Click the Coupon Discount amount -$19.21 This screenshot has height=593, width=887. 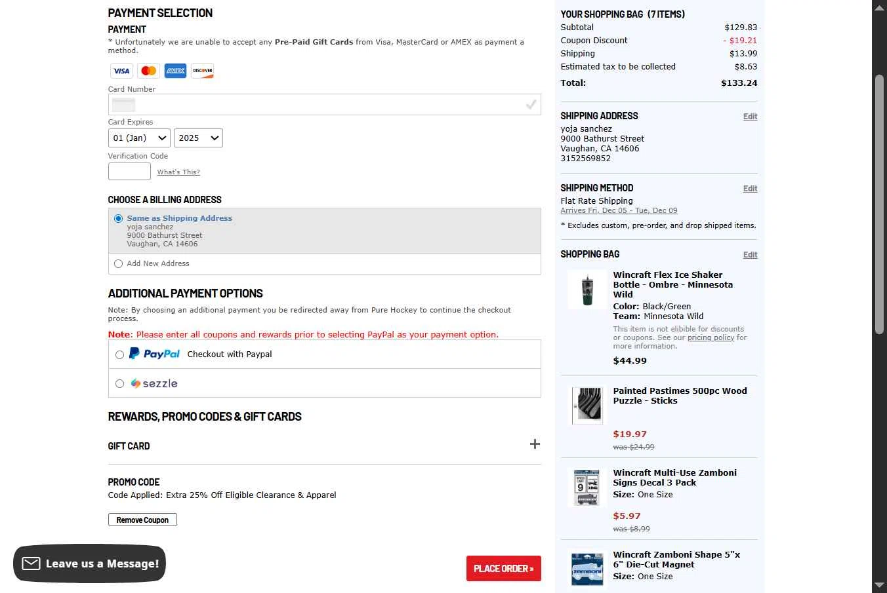740,41
